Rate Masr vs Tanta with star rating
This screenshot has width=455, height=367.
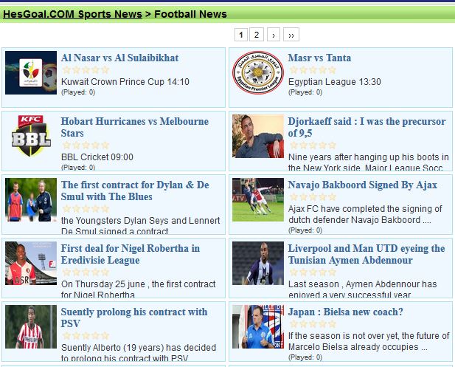313,69
